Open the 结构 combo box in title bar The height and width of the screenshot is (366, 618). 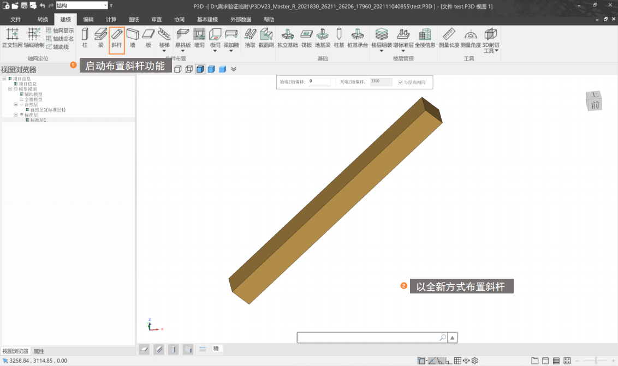[81, 5]
